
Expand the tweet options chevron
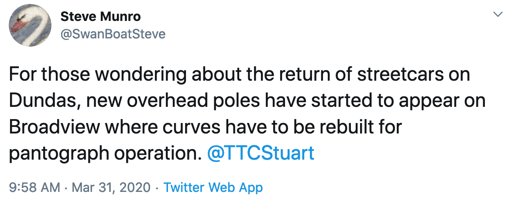(497, 15)
